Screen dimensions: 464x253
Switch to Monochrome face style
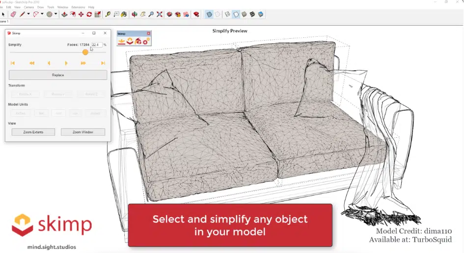(x=261, y=14)
